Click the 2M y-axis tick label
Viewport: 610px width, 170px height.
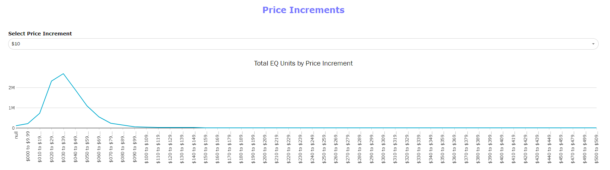pyautogui.click(x=12, y=88)
